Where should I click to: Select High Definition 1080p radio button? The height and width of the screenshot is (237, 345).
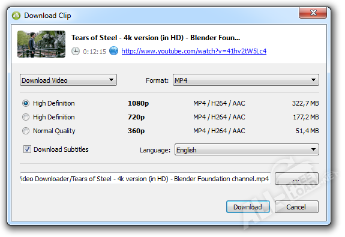pos(26,103)
